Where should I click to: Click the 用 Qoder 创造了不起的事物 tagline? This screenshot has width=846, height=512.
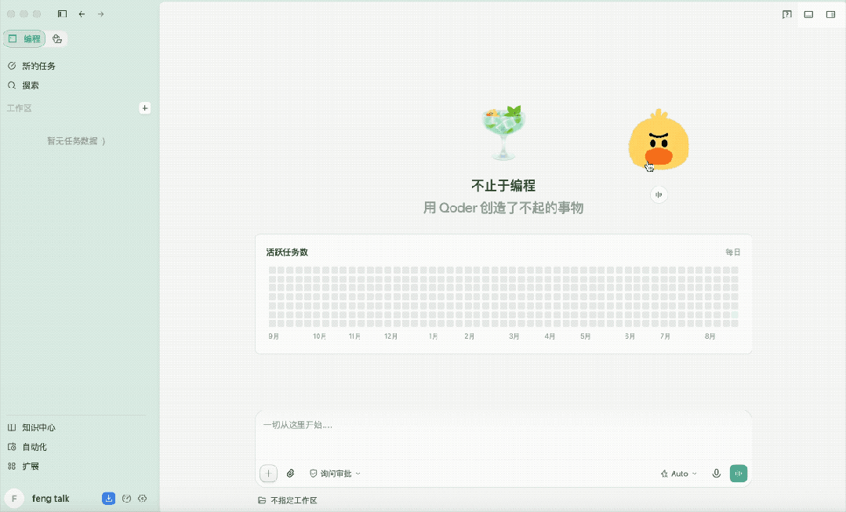(503, 208)
